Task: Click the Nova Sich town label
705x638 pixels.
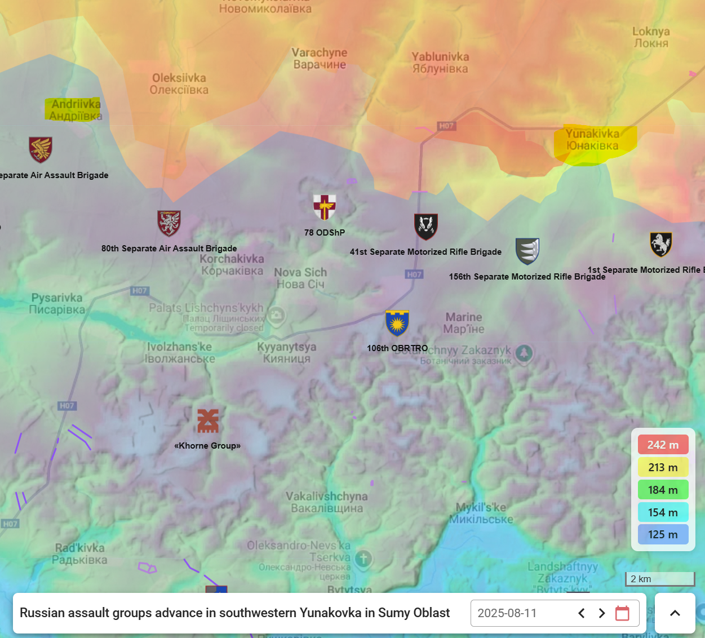Action: 300,278
